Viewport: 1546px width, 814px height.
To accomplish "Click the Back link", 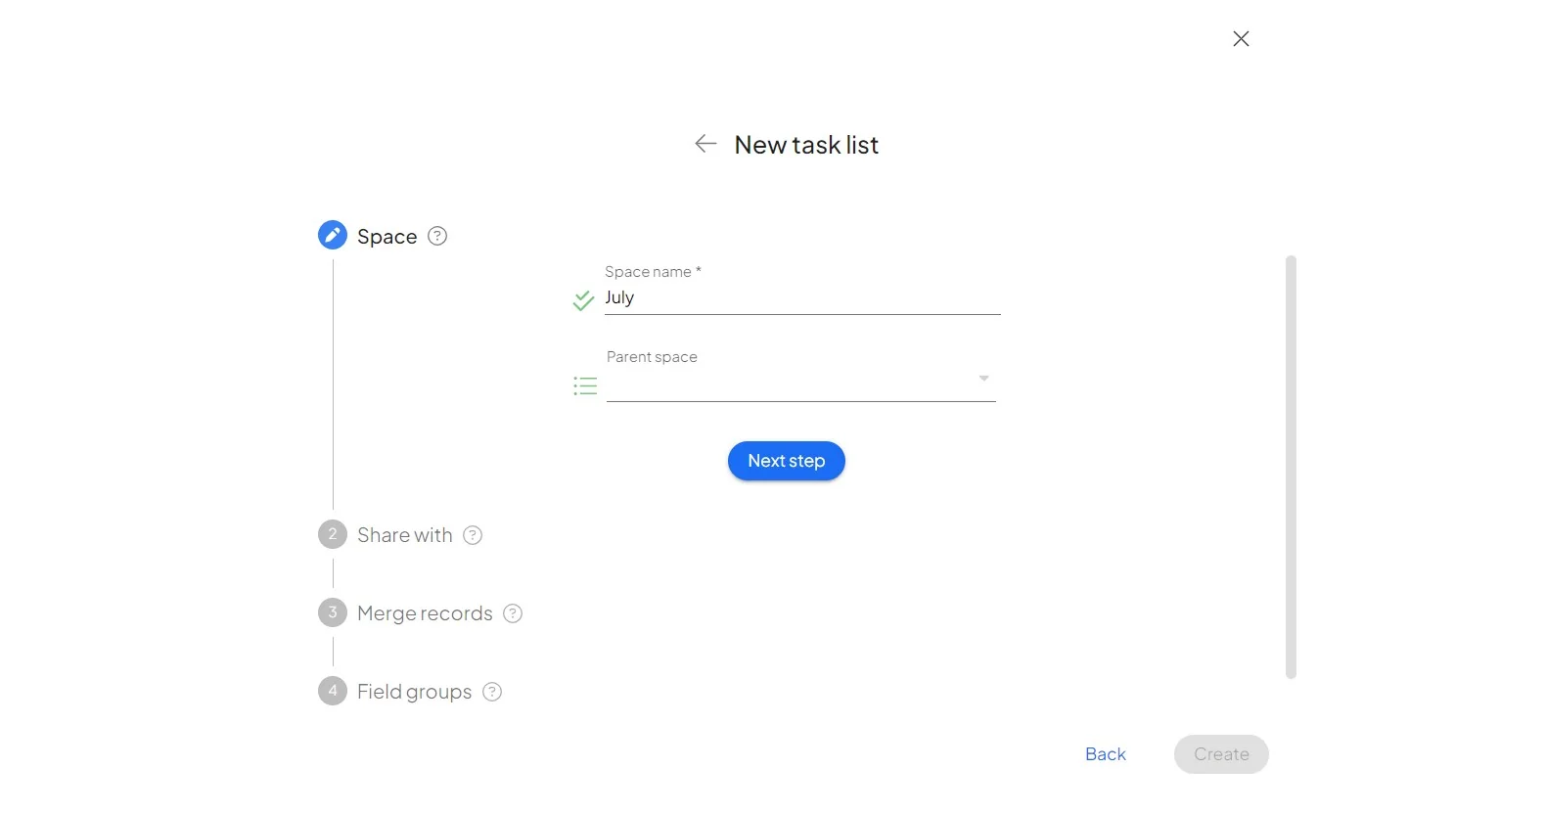I will [x=1106, y=754].
